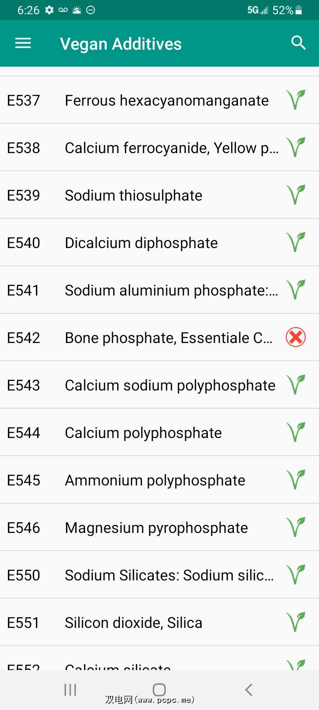Tap the red non-vegan icon for E542
319x710 pixels.
(296, 338)
